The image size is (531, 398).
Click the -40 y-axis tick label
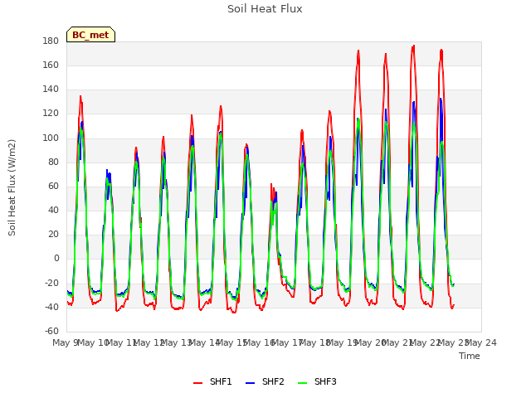(51, 308)
